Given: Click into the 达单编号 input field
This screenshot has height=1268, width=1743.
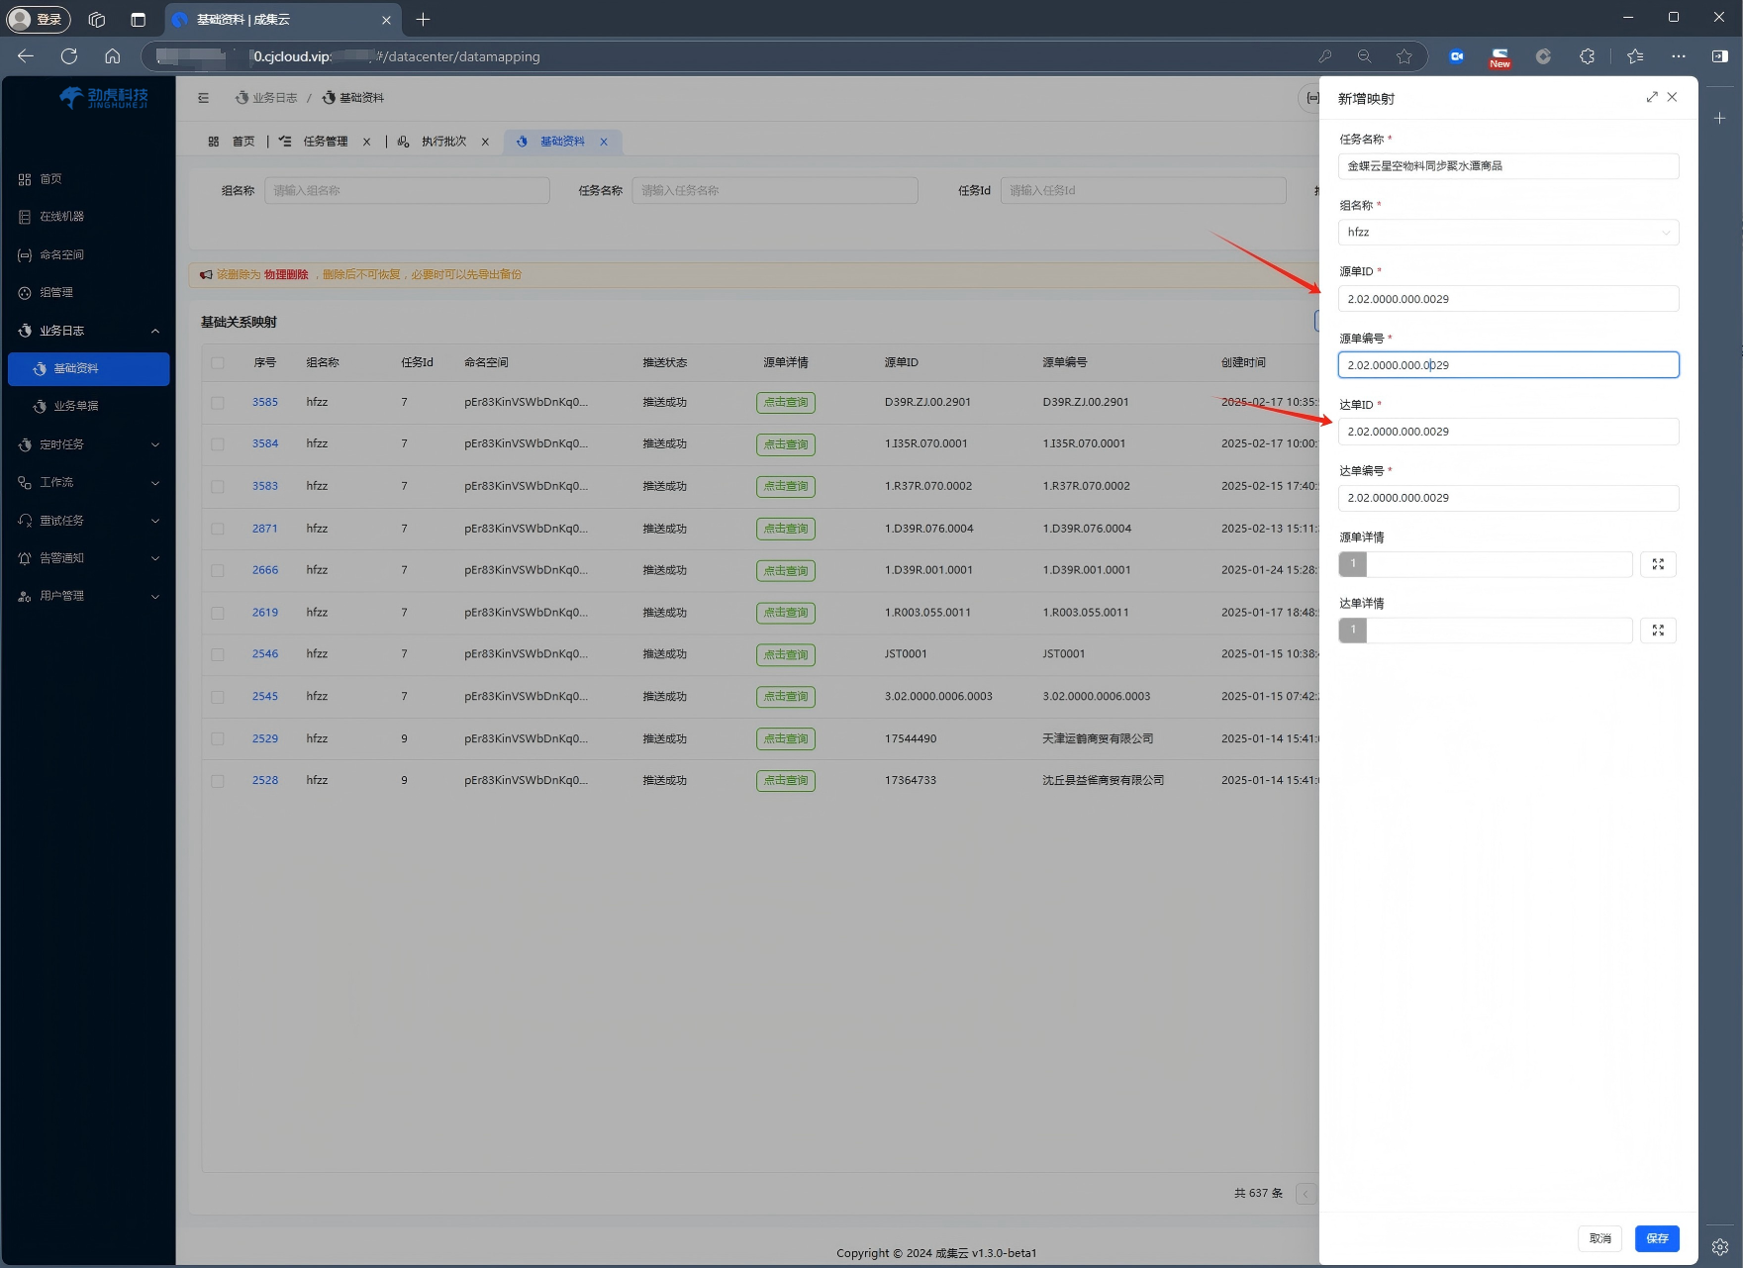Looking at the screenshot, I should click(1507, 498).
